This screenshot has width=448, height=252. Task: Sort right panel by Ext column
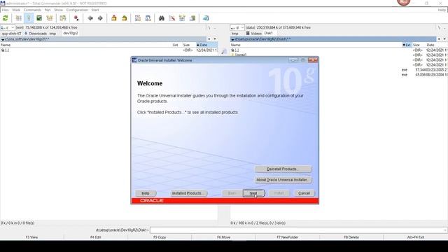coord(407,45)
